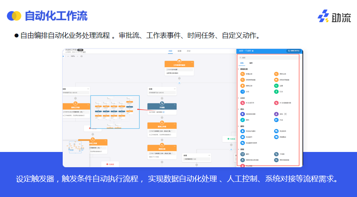This screenshot has width=357, height=197.
Task: Click the zoom-out minus button beside 100%
Action: point(67,56)
